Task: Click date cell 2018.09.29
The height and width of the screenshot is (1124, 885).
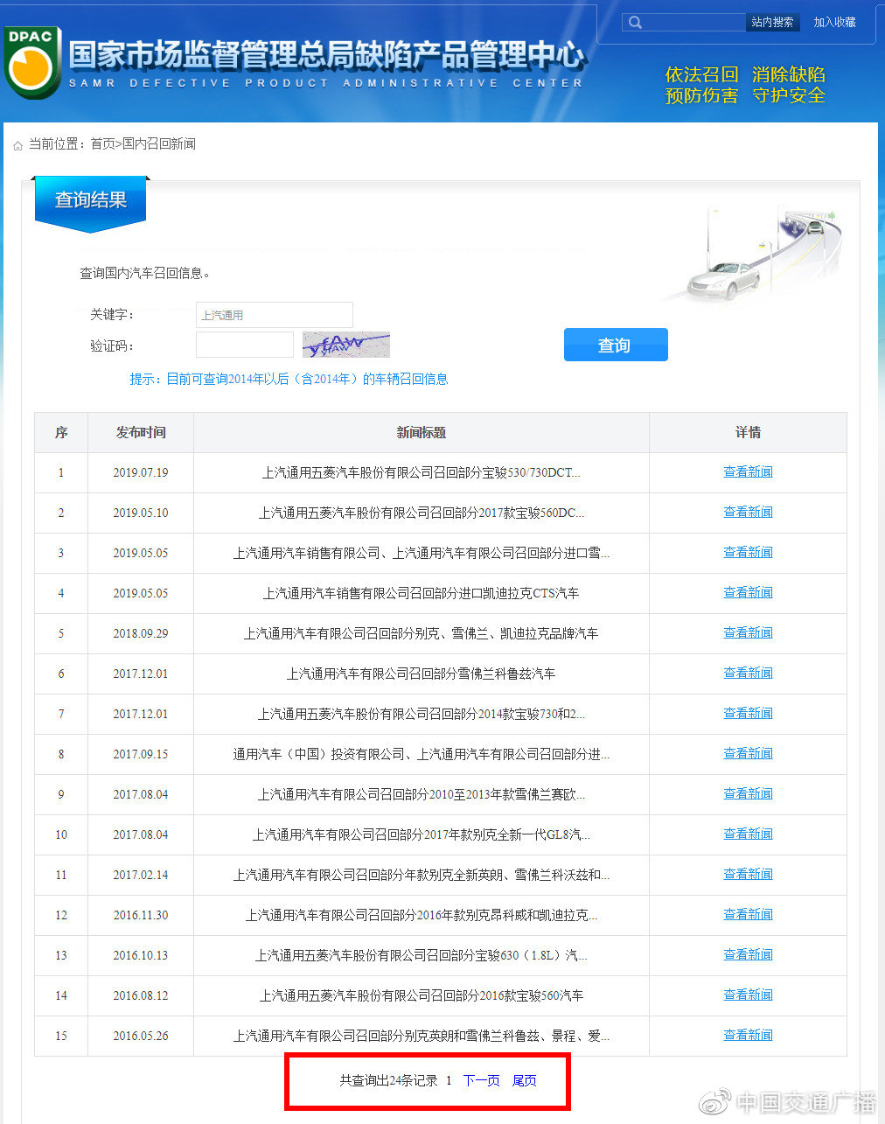Action: 141,633
